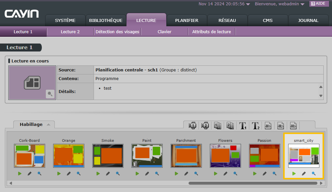Edit the Flowers skin with pencil icon
The height and width of the screenshot is (192, 332).
[225, 173]
